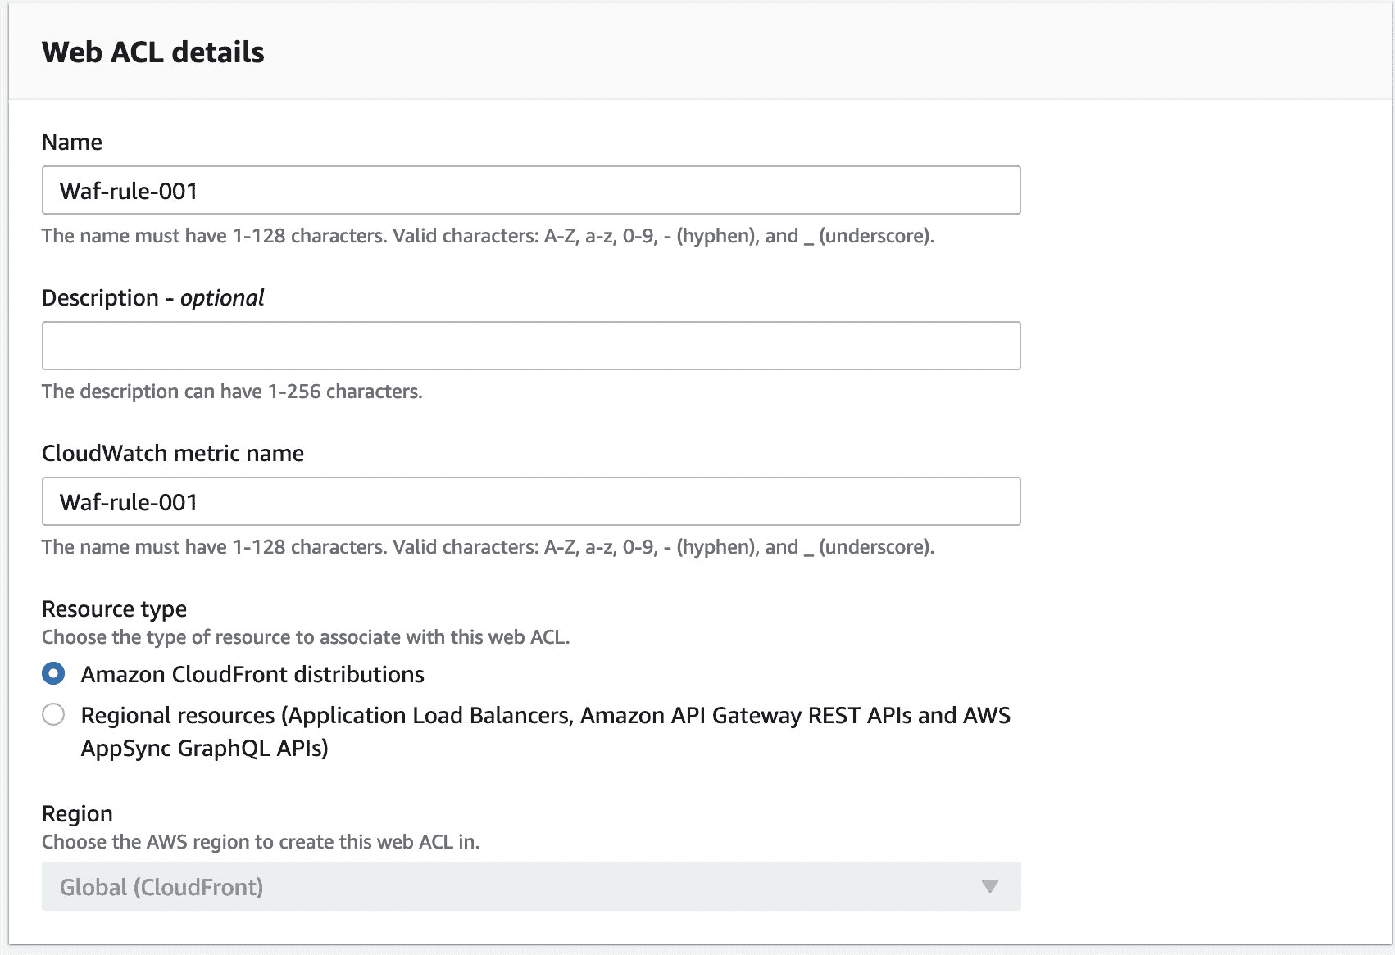Click the 'Region' label
Screen dimensions: 1395x955
[77, 813]
